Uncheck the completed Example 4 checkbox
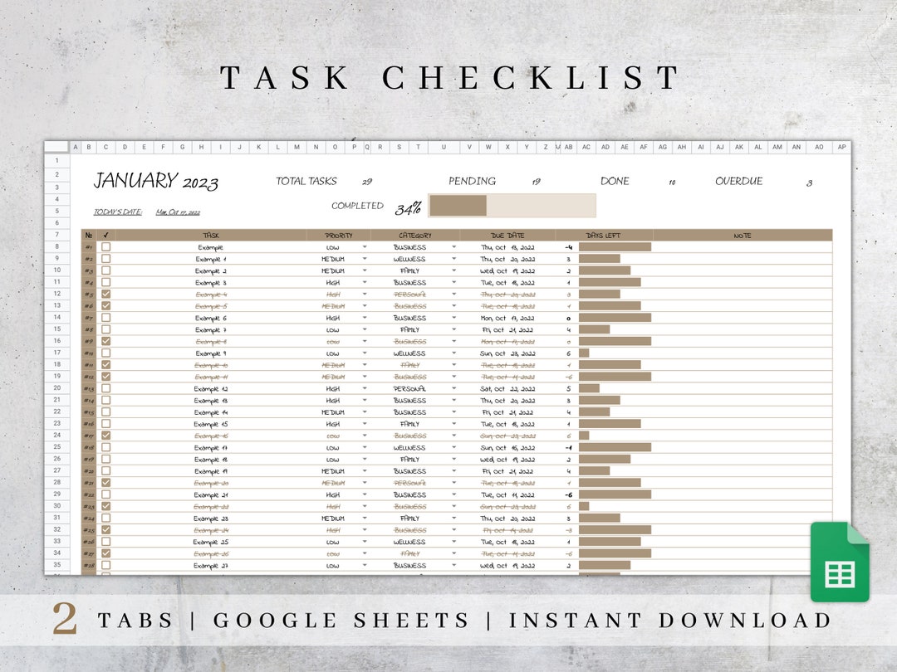The width and height of the screenshot is (897, 672). coord(105,294)
